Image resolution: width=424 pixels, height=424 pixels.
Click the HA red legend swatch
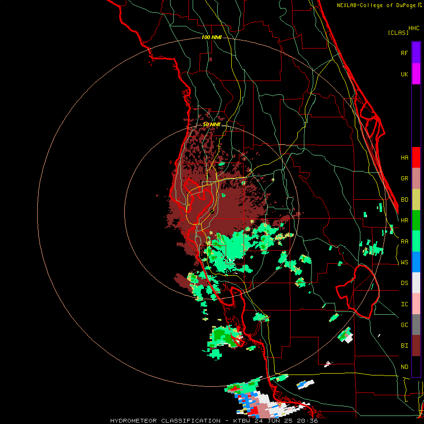(416, 157)
